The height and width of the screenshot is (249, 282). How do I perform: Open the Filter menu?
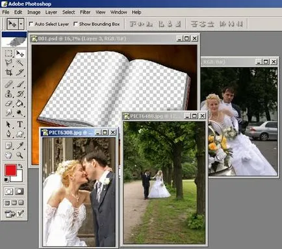pos(85,12)
